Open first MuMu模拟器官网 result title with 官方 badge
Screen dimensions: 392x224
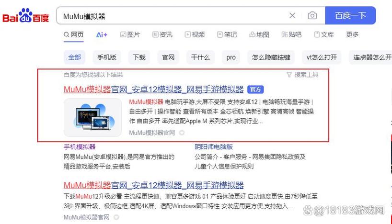coord(153,90)
